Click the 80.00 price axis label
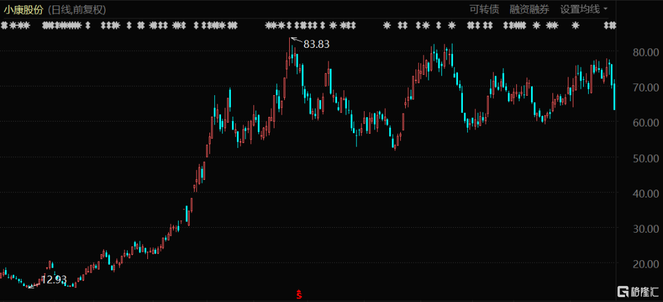Viewport: 663px width, 302px height. [x=646, y=53]
